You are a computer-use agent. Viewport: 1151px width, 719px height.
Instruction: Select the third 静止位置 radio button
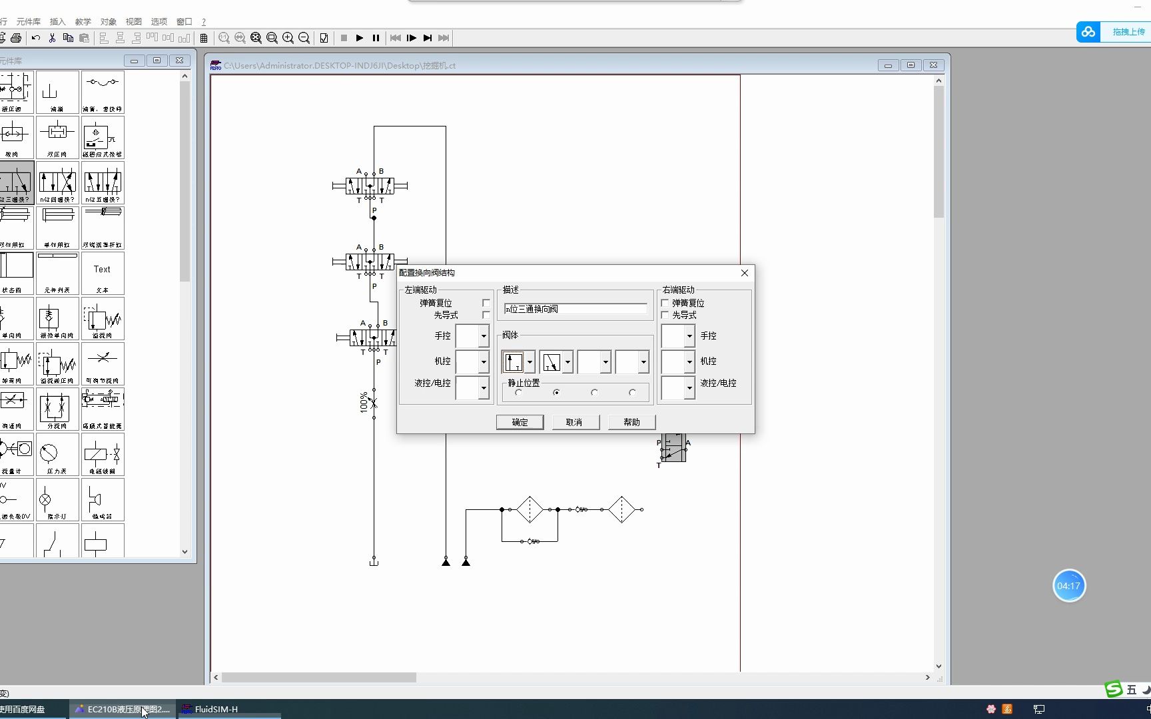tap(594, 393)
